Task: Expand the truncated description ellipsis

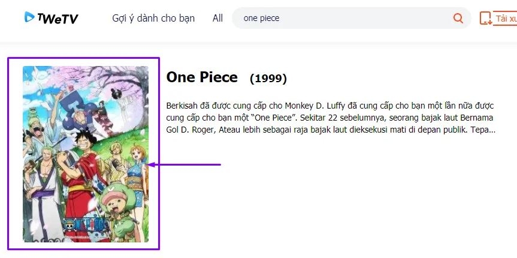Action: click(491, 130)
